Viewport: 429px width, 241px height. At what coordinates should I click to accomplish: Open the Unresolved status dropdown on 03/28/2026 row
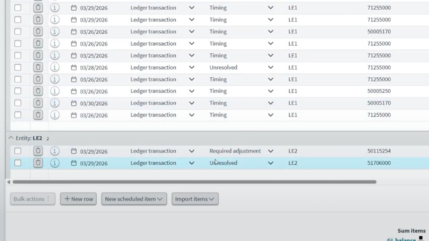(270, 68)
